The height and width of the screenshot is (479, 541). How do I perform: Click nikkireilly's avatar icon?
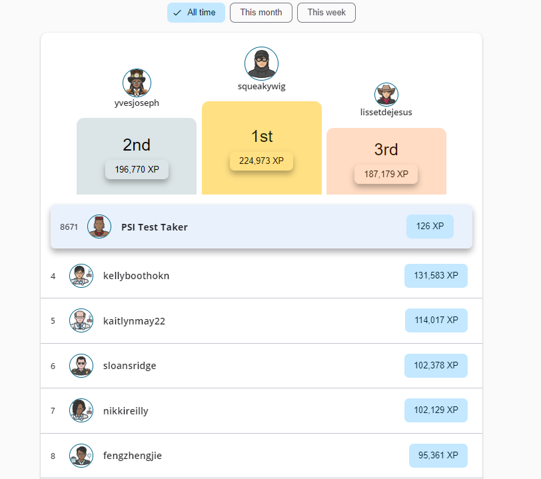pyautogui.click(x=81, y=410)
